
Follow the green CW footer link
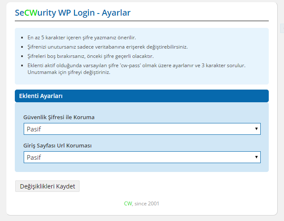pos(128,204)
